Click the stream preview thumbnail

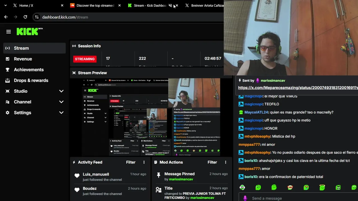pyautogui.click(x=151, y=117)
